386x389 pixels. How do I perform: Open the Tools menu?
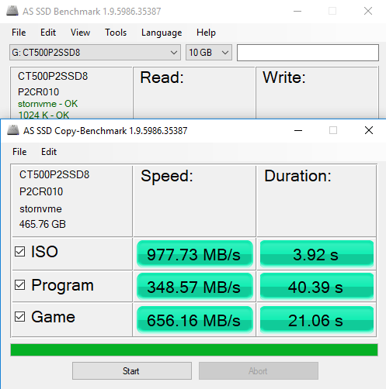pos(116,33)
